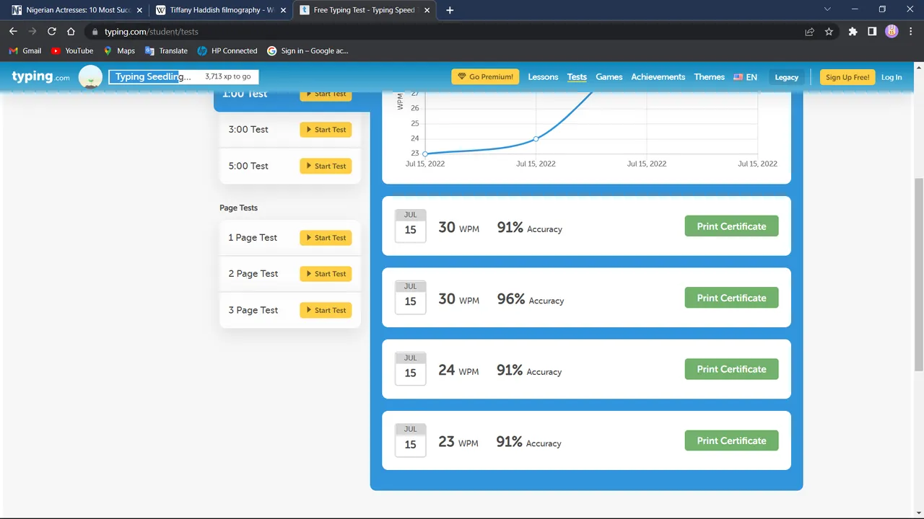This screenshot has width=924, height=519.
Task: Click Typing Seedling XP progress bar
Action: pyautogui.click(x=183, y=77)
